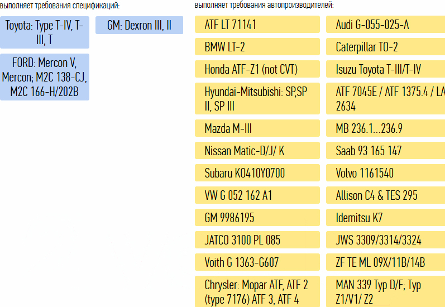Click the Hyundai-Mitsubishi SP tag

(257, 99)
